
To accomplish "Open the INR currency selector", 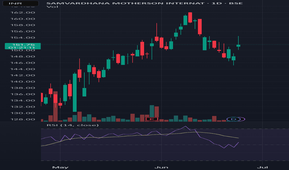I will (21, 3).
